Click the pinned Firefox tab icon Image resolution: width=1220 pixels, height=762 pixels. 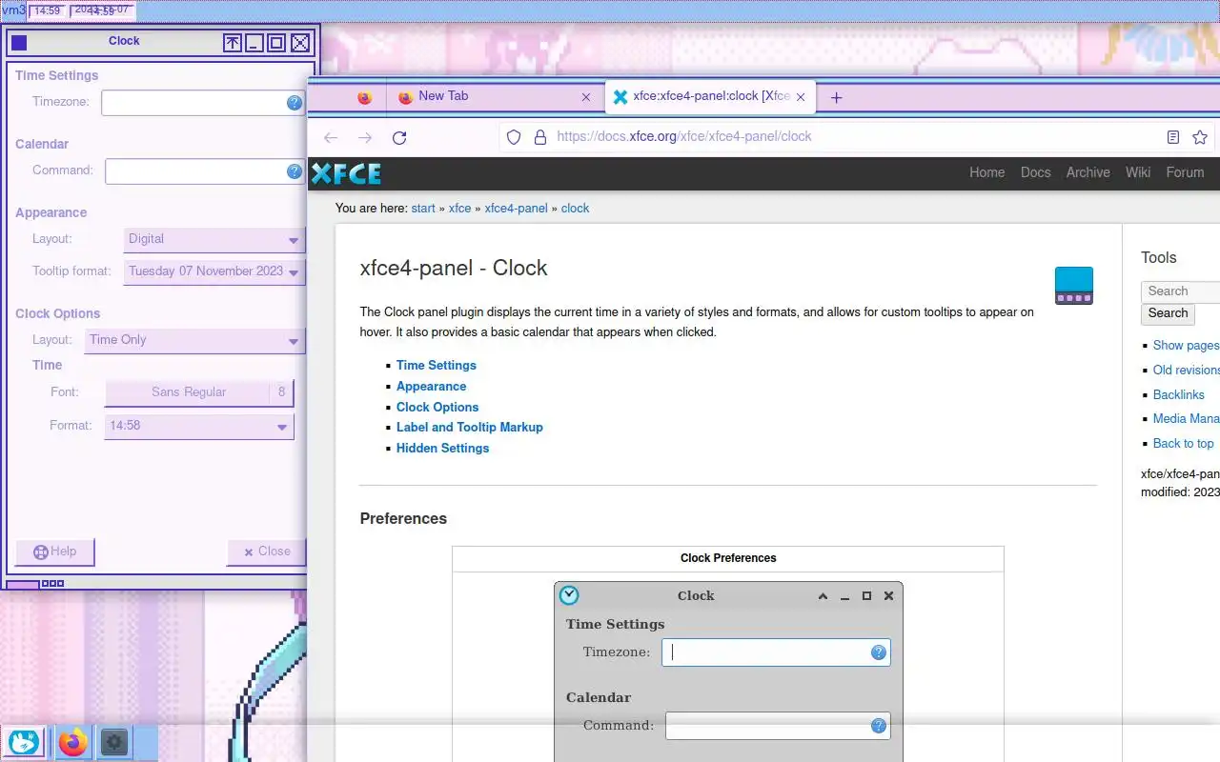pyautogui.click(x=364, y=97)
